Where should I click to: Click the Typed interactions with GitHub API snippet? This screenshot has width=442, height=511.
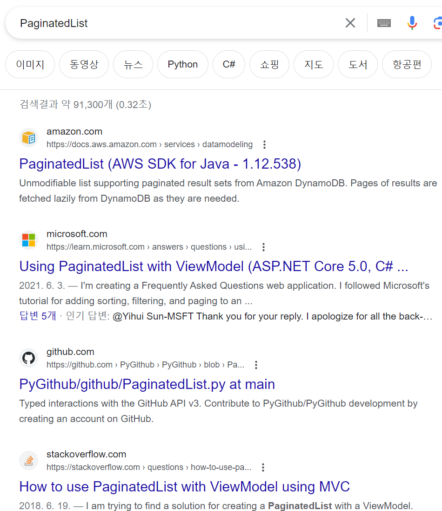pos(218,411)
